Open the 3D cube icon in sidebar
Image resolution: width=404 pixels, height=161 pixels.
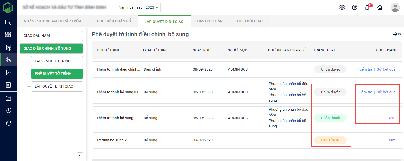coord(9,123)
